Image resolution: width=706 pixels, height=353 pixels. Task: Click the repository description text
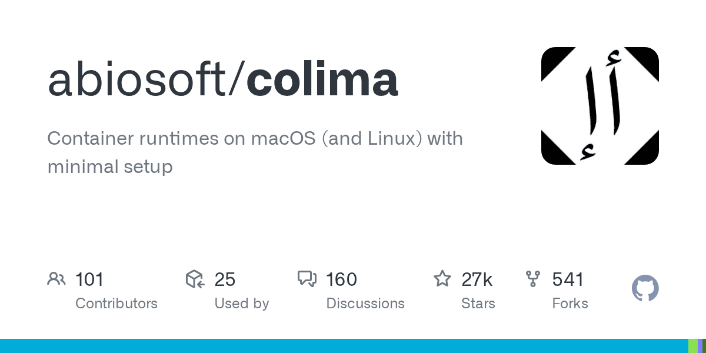click(254, 152)
